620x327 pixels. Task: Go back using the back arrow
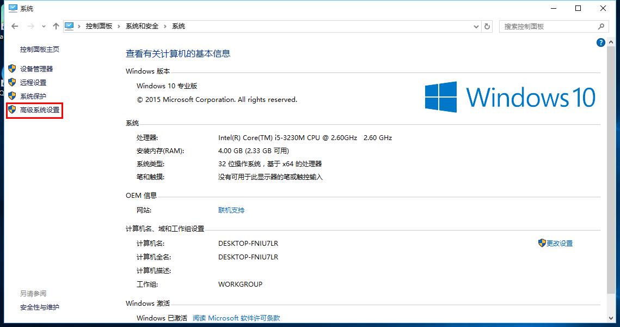15,26
